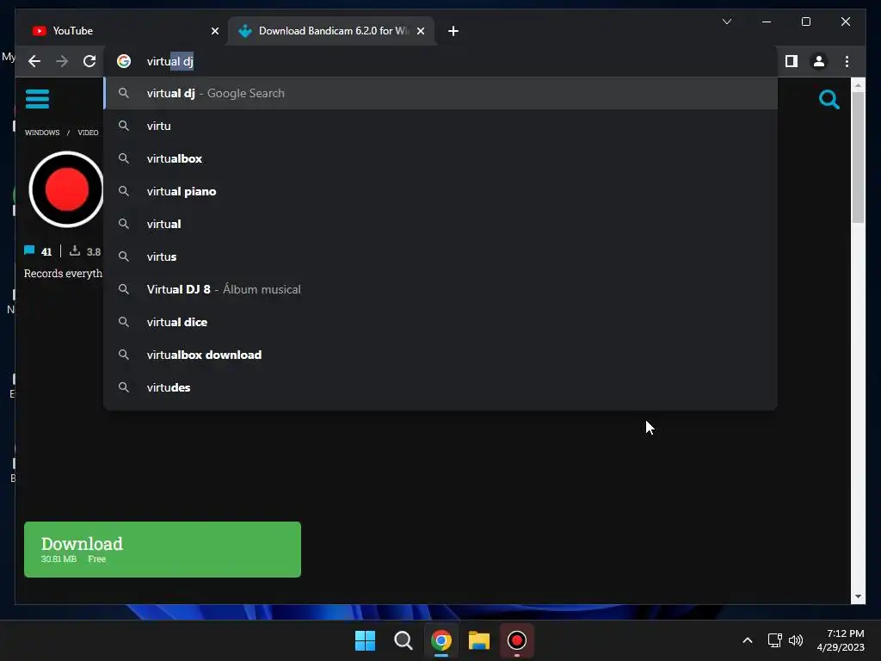Image resolution: width=881 pixels, height=661 pixels.
Task: Open the Chrome three-dot menu
Action: coord(847,61)
